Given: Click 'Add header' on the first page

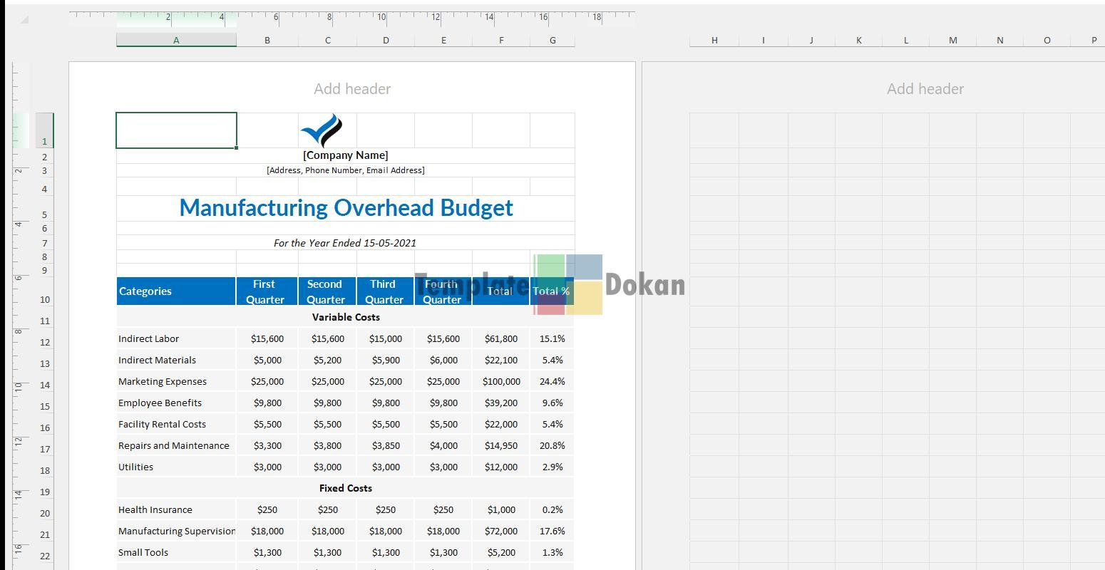Looking at the screenshot, I should (352, 89).
